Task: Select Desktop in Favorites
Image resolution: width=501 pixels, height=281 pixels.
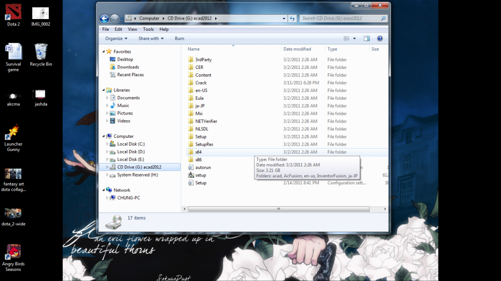Action: tap(125, 60)
